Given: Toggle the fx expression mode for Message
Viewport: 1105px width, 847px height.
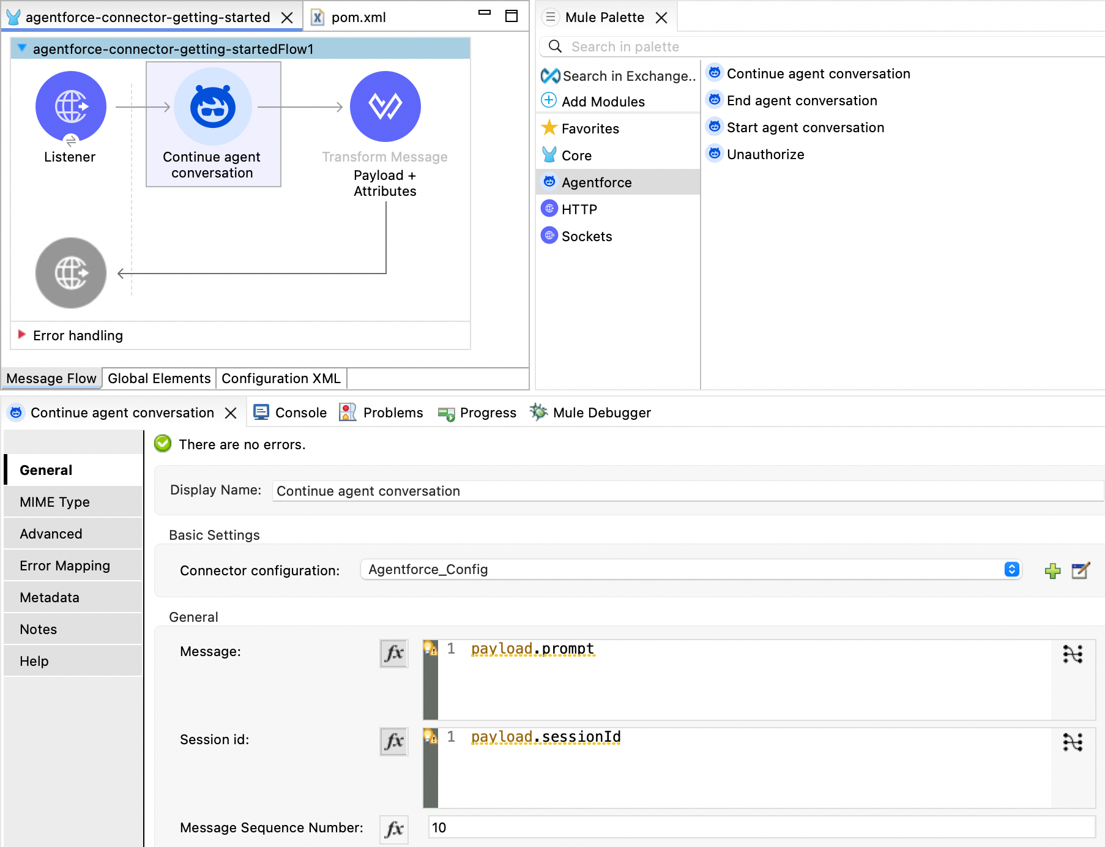Looking at the screenshot, I should [x=393, y=653].
